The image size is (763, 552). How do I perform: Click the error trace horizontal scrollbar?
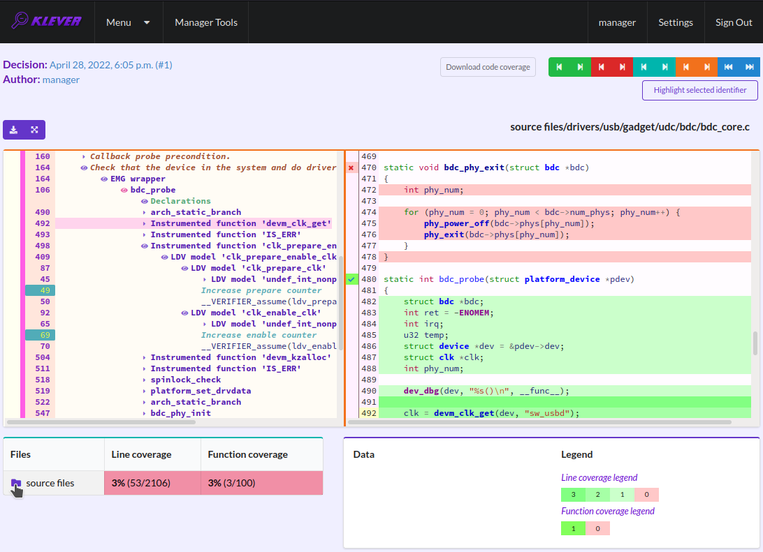pyautogui.click(x=101, y=422)
